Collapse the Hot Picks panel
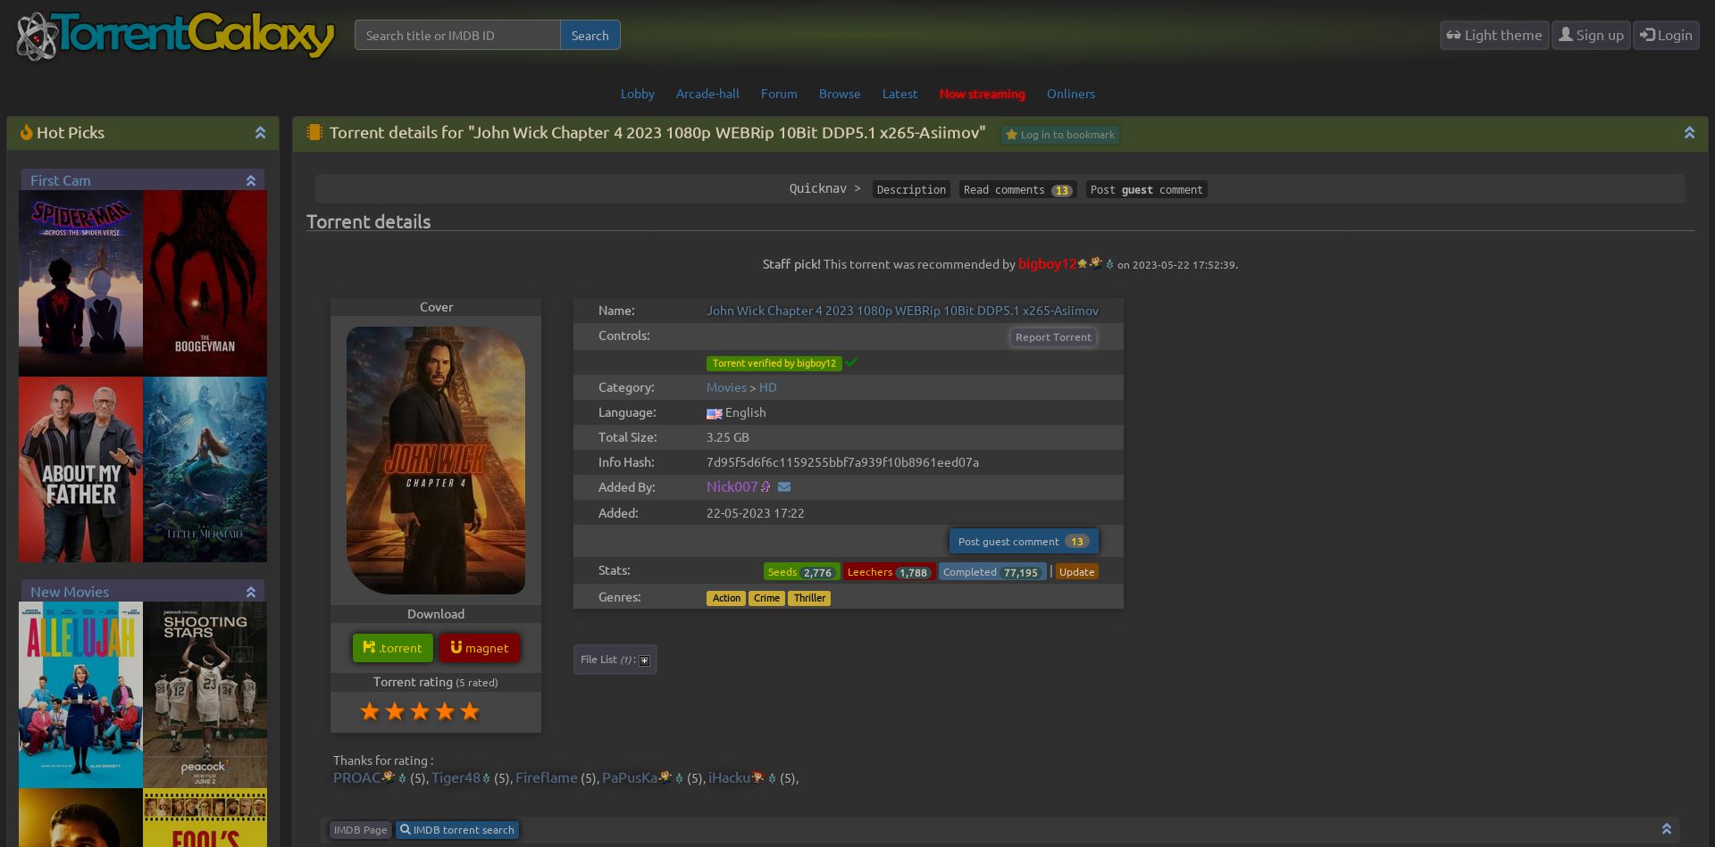This screenshot has height=847, width=1715. (260, 133)
